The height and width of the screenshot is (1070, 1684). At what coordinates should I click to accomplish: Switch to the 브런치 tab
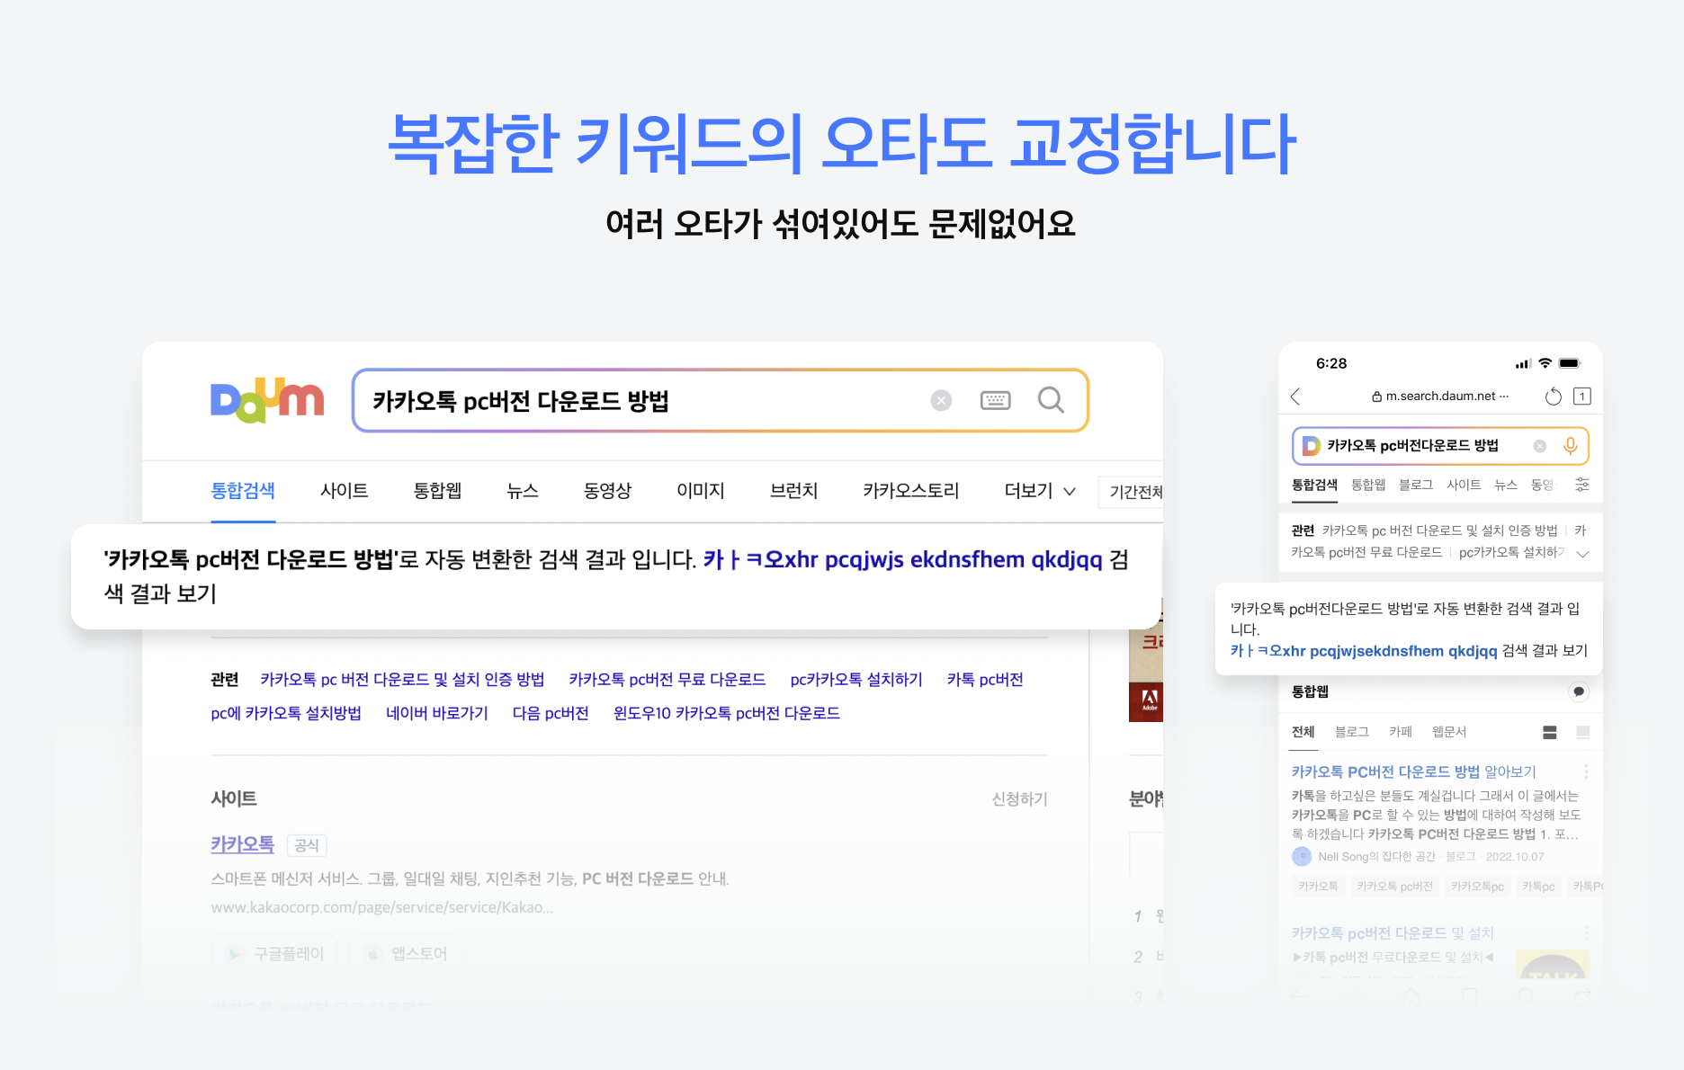click(794, 491)
